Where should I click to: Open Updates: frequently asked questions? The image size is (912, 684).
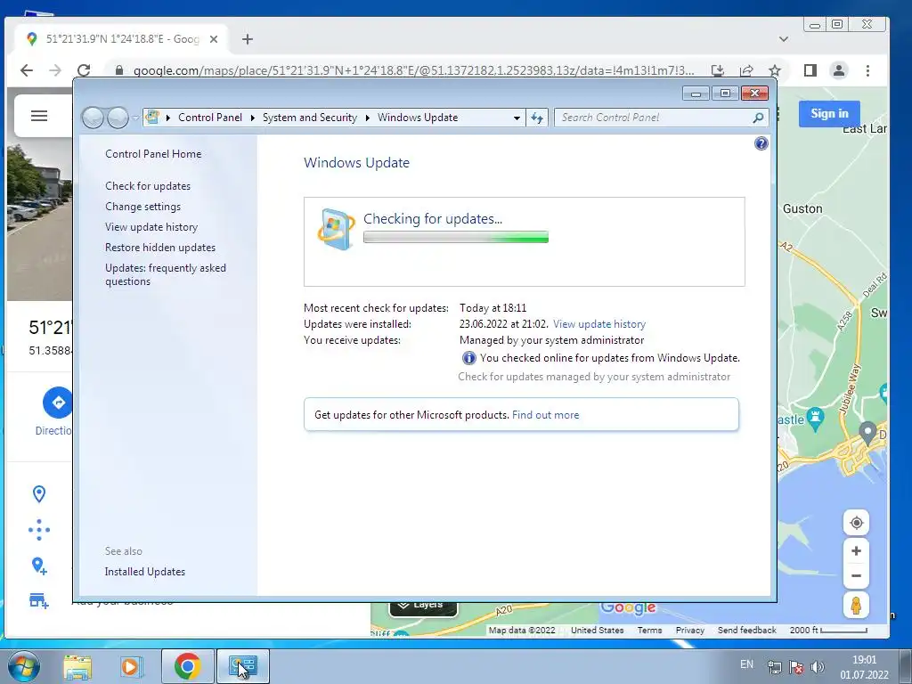[x=165, y=274]
